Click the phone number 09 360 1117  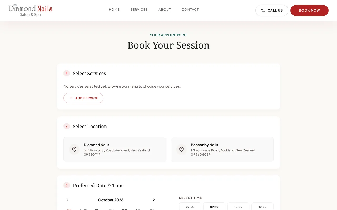(92, 155)
